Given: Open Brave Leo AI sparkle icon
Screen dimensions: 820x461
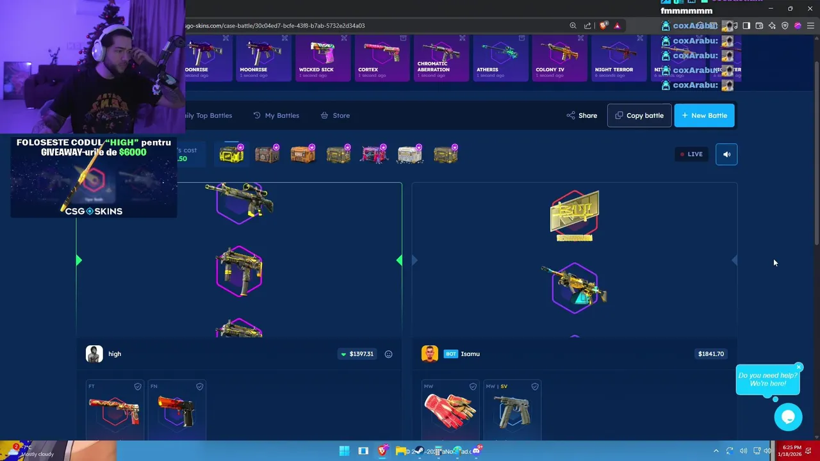Looking at the screenshot, I should point(772,26).
